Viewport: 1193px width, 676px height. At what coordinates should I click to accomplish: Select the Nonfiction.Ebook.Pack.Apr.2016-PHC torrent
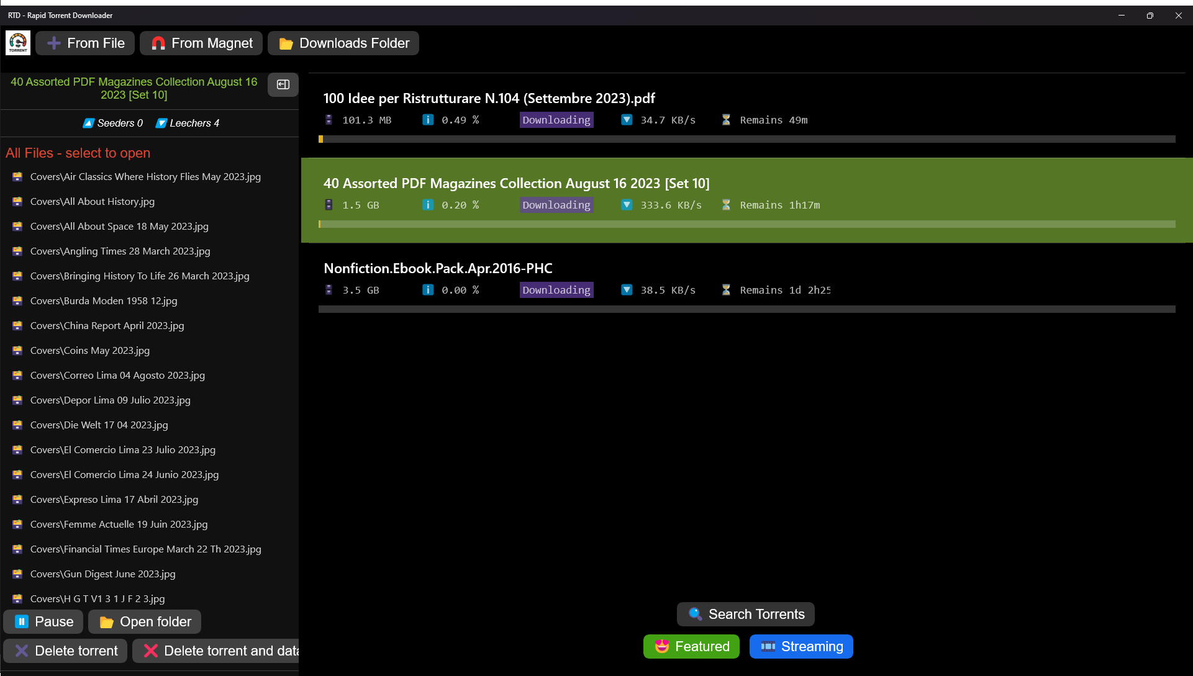point(438,268)
